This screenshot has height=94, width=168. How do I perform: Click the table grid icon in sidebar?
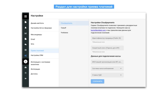point(25,50)
